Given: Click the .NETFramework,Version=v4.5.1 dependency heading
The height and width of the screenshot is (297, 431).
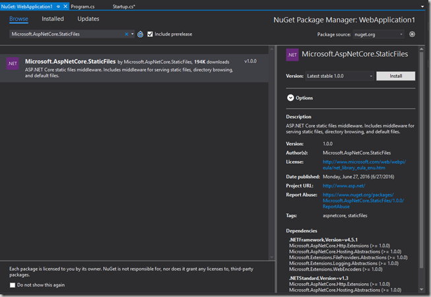Looking at the screenshot, I should (x=323, y=240).
